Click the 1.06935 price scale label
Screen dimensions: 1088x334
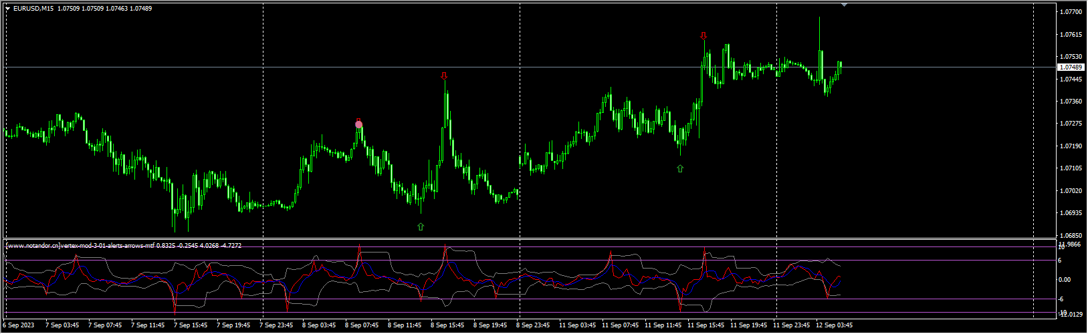tap(1072, 213)
